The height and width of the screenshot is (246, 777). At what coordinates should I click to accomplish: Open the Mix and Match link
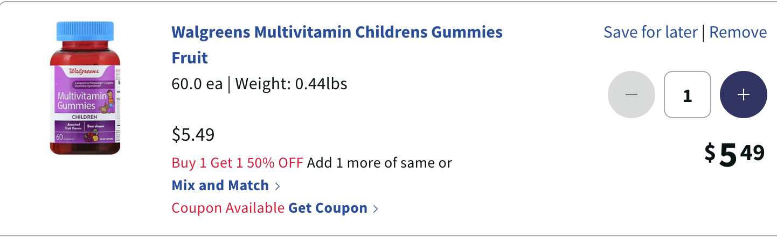click(220, 185)
